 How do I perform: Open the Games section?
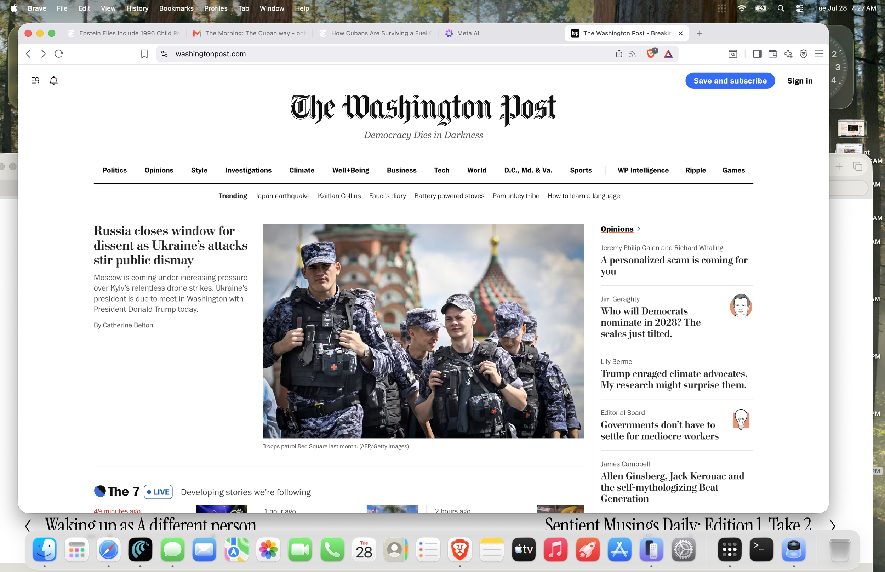click(x=734, y=170)
